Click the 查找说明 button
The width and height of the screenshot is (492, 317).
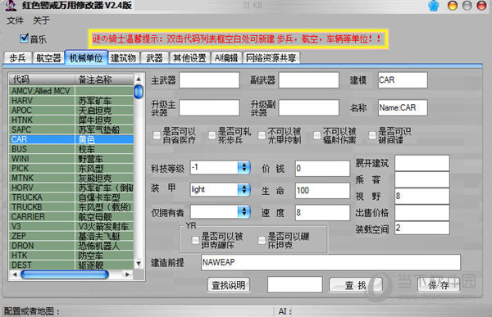(x=229, y=285)
